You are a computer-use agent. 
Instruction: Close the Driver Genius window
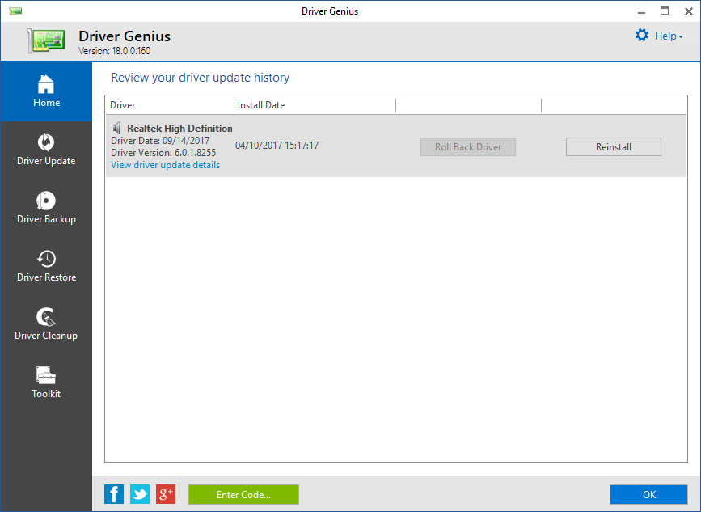pos(689,11)
